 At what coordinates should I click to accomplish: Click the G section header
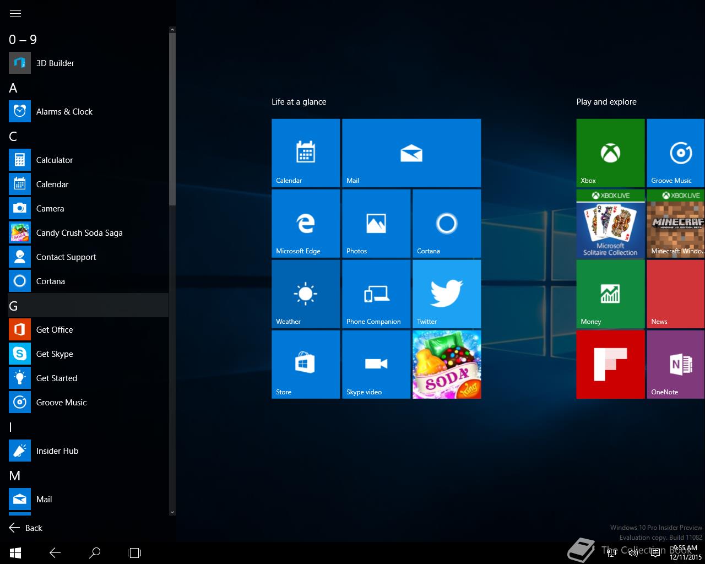88,305
